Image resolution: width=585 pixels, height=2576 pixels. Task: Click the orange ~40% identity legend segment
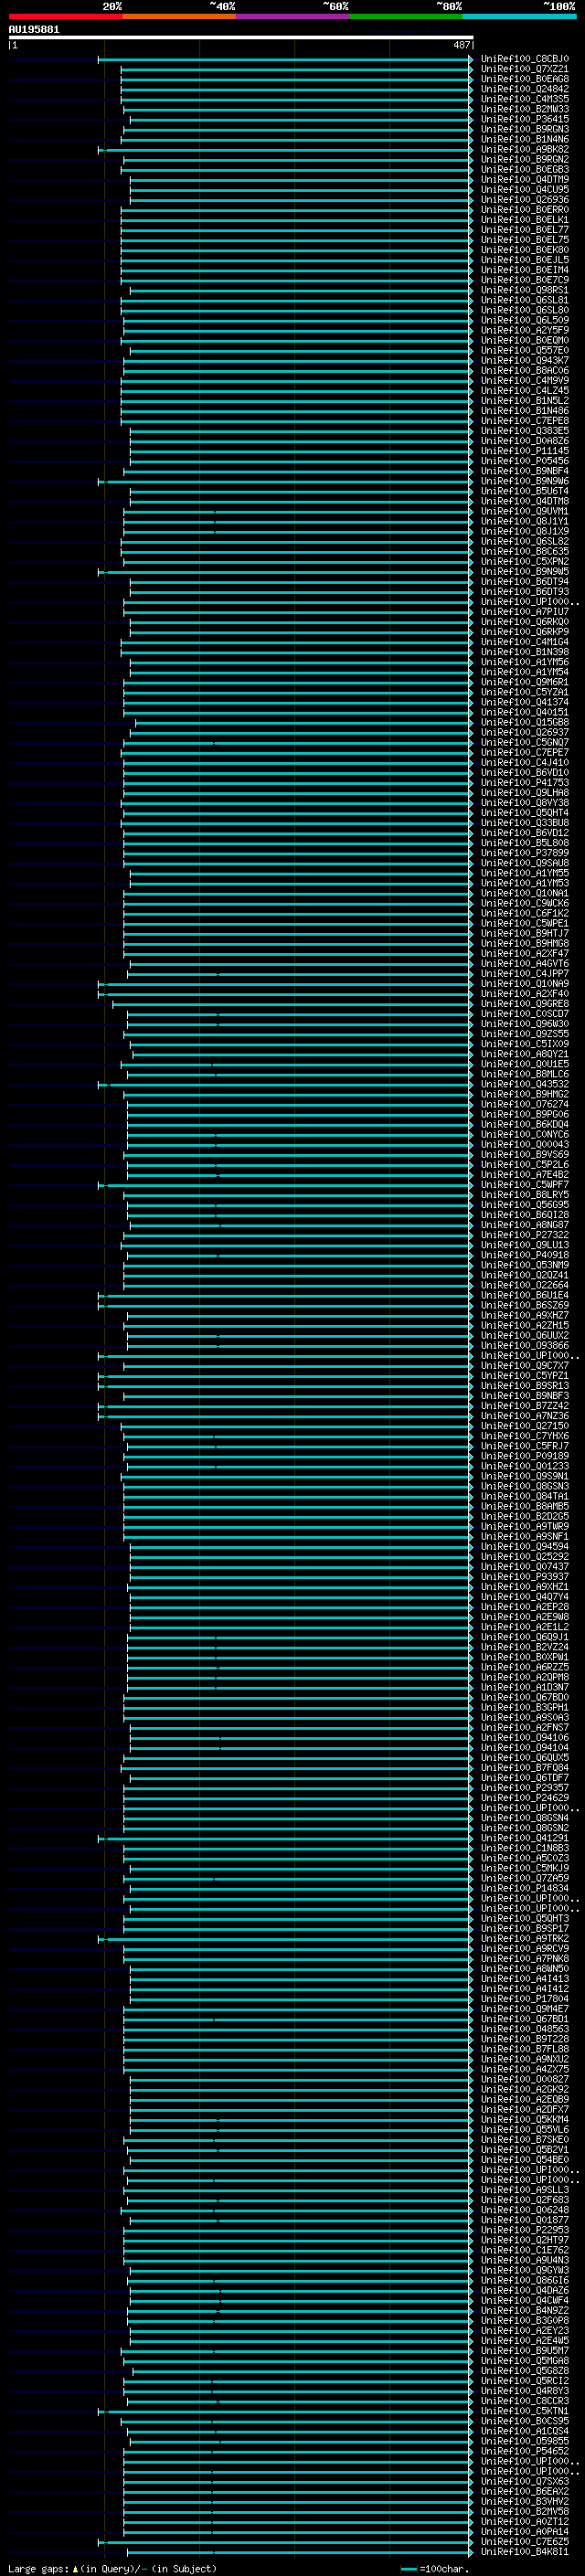(x=179, y=16)
